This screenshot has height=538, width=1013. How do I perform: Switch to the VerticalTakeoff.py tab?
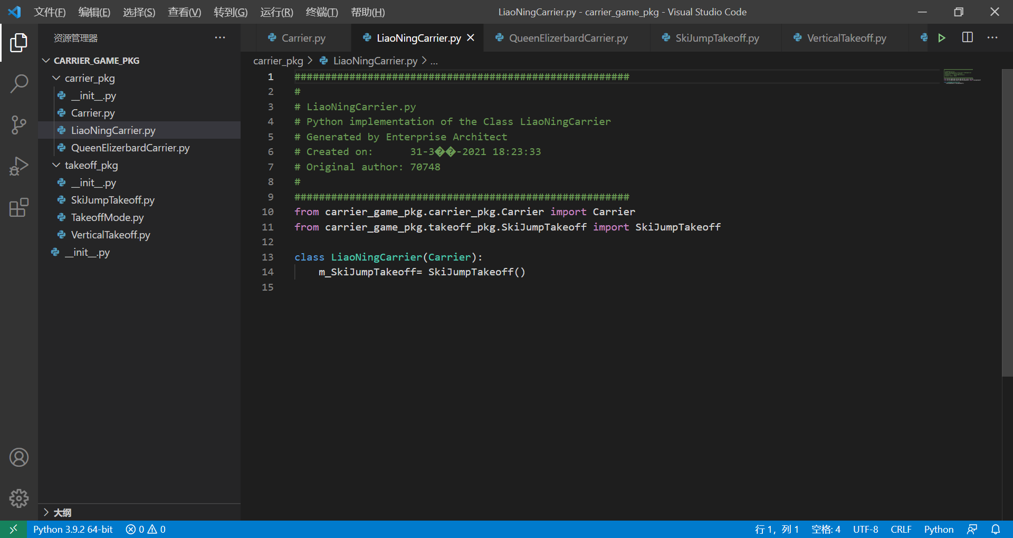click(845, 38)
